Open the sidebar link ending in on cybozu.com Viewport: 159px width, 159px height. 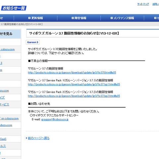[9, 119]
